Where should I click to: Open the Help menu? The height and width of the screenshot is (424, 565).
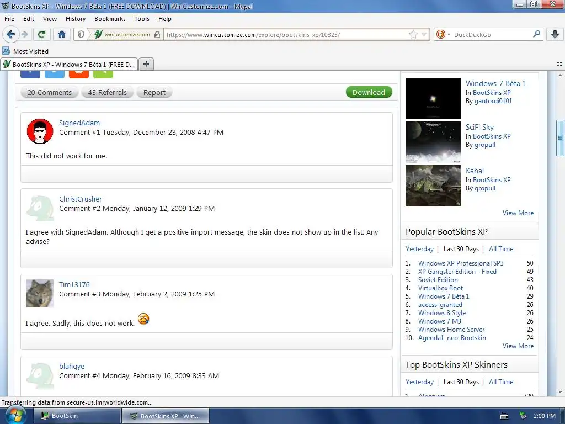pos(164,19)
